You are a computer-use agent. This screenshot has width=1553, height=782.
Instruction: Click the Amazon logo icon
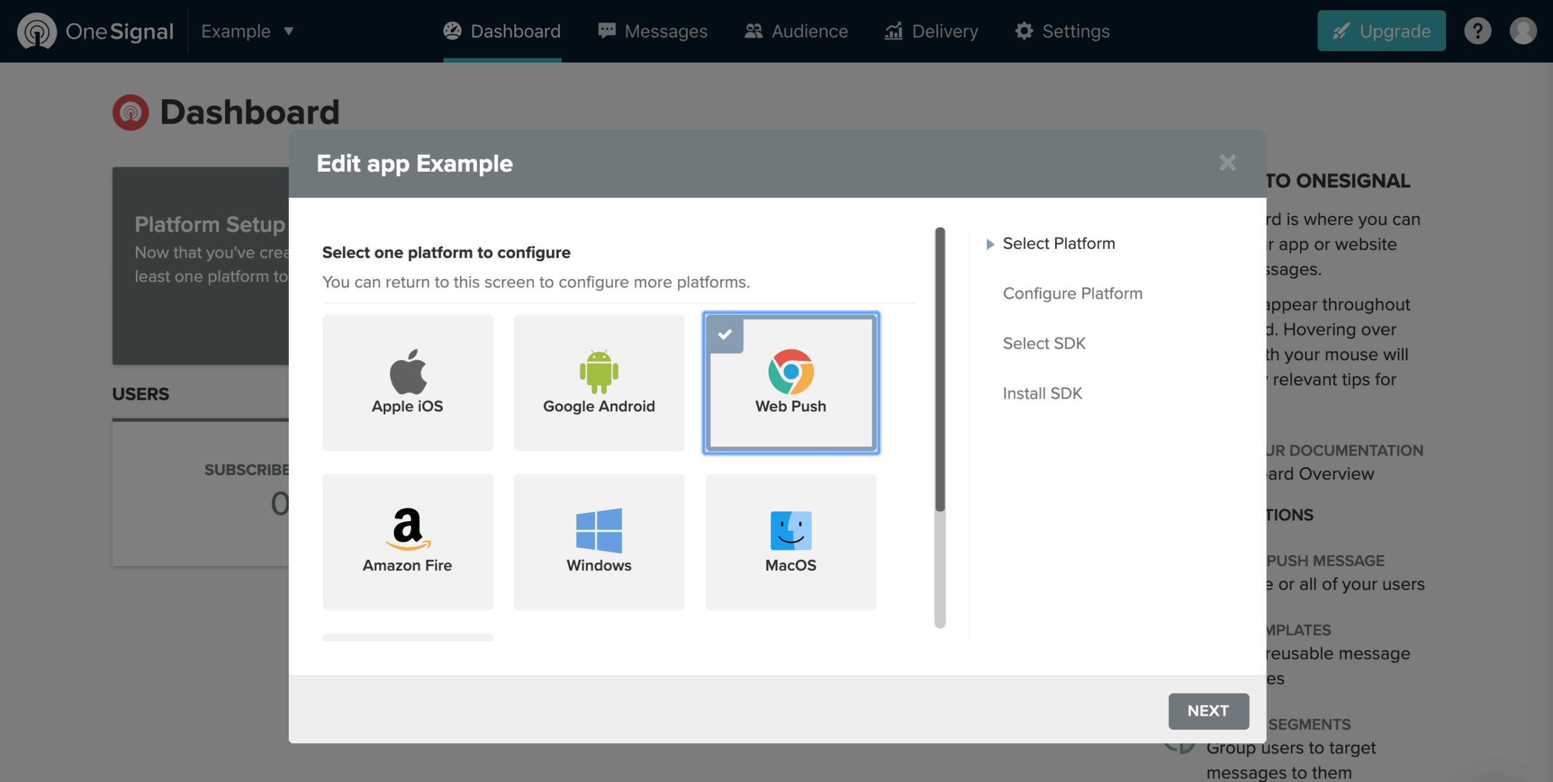point(408,529)
